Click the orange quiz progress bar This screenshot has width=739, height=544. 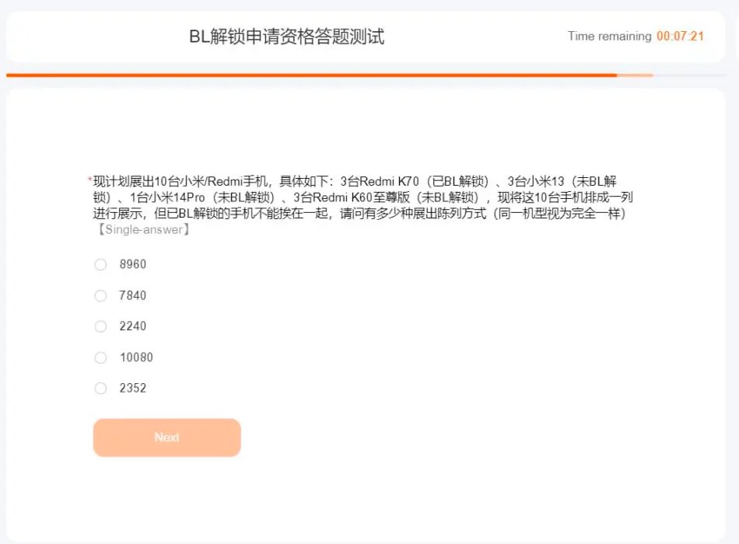(366, 75)
